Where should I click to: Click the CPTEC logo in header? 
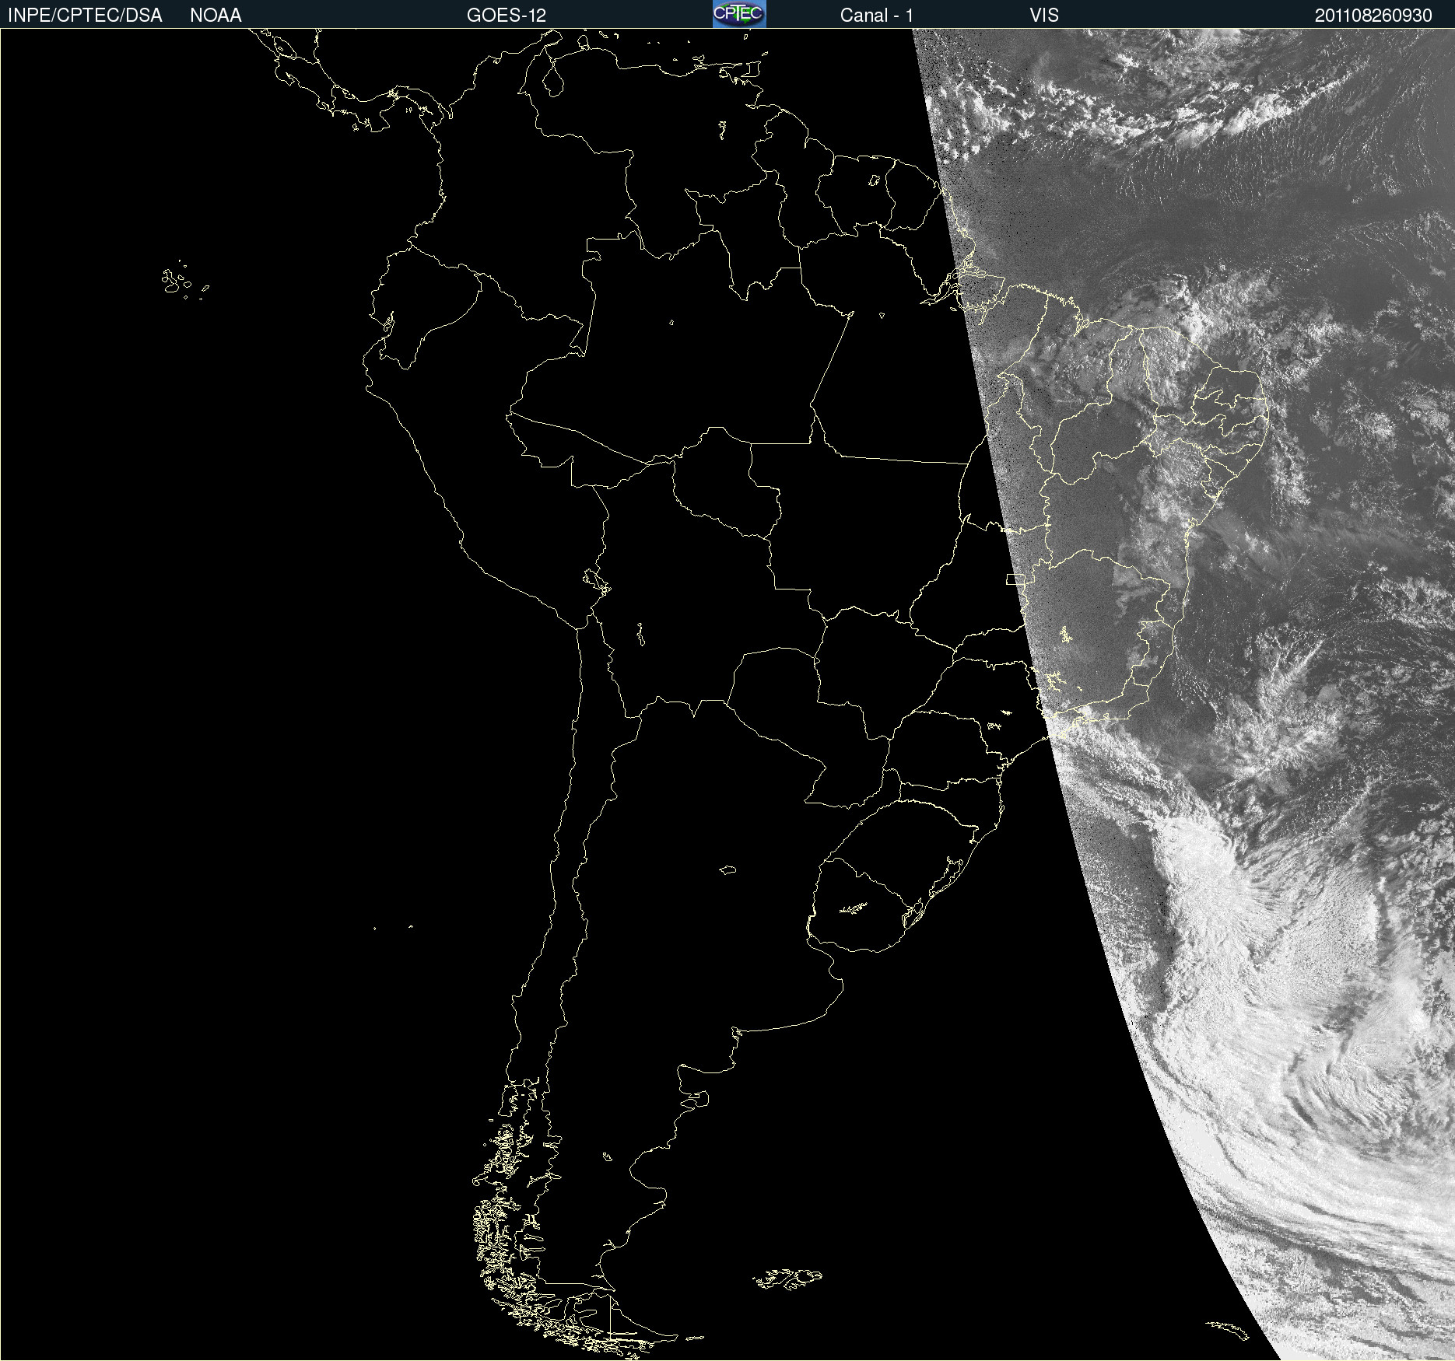[739, 14]
